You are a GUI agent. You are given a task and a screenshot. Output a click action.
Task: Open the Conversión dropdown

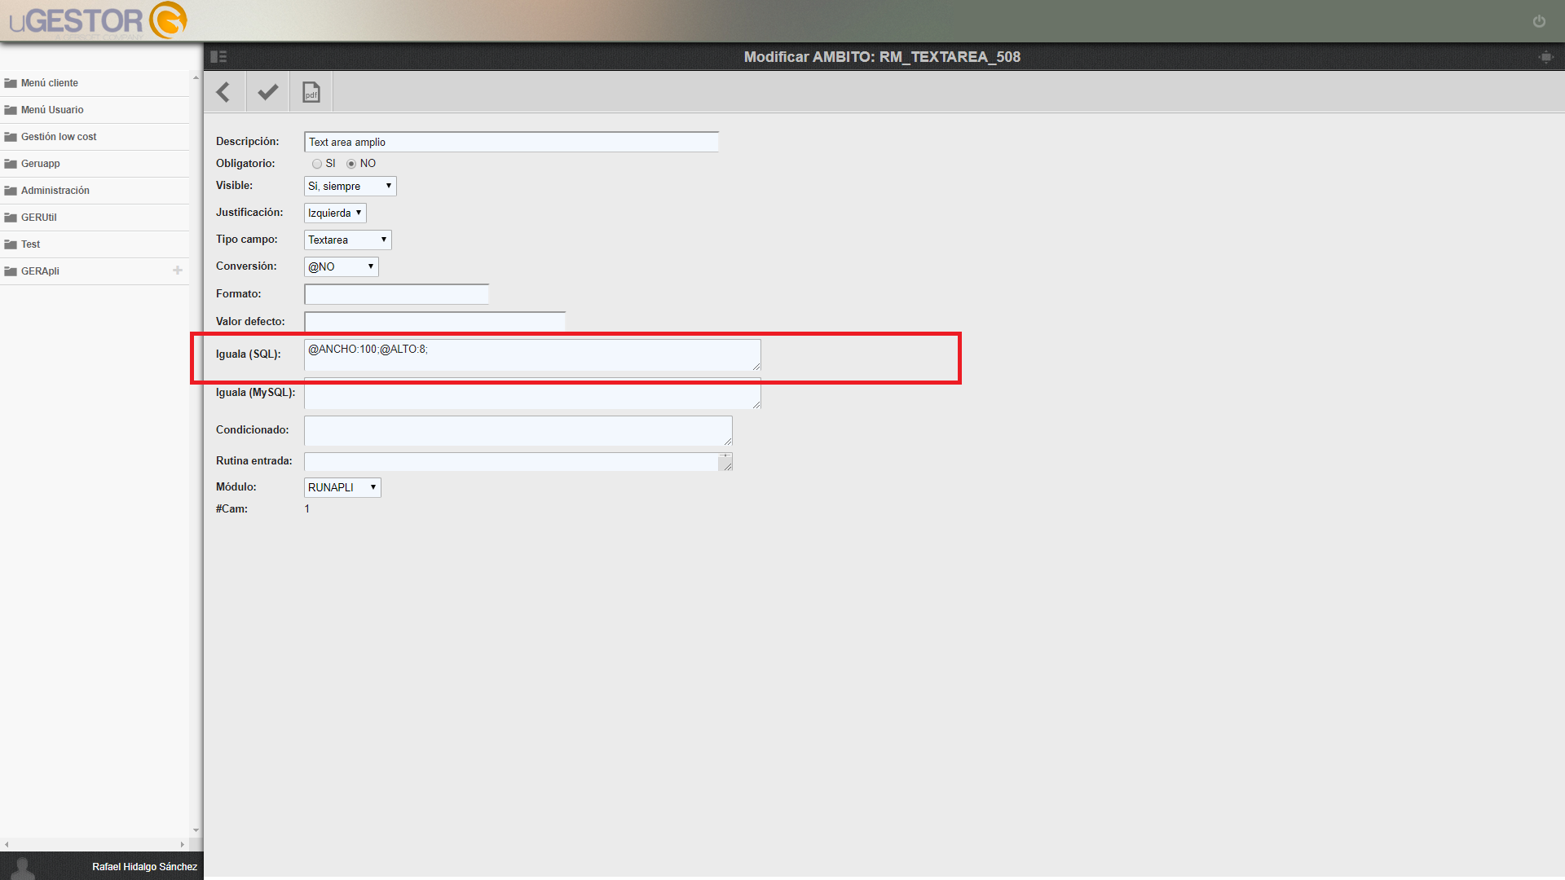341,266
